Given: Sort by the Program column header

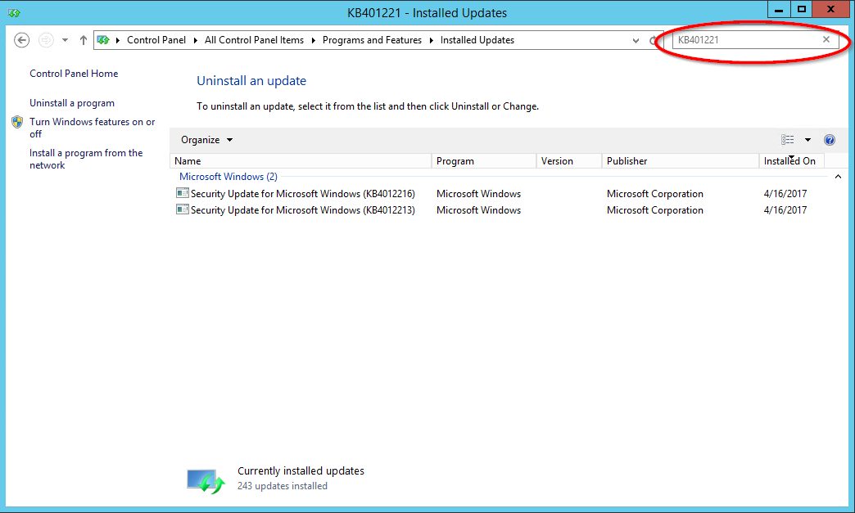Looking at the screenshot, I should tap(484, 161).
